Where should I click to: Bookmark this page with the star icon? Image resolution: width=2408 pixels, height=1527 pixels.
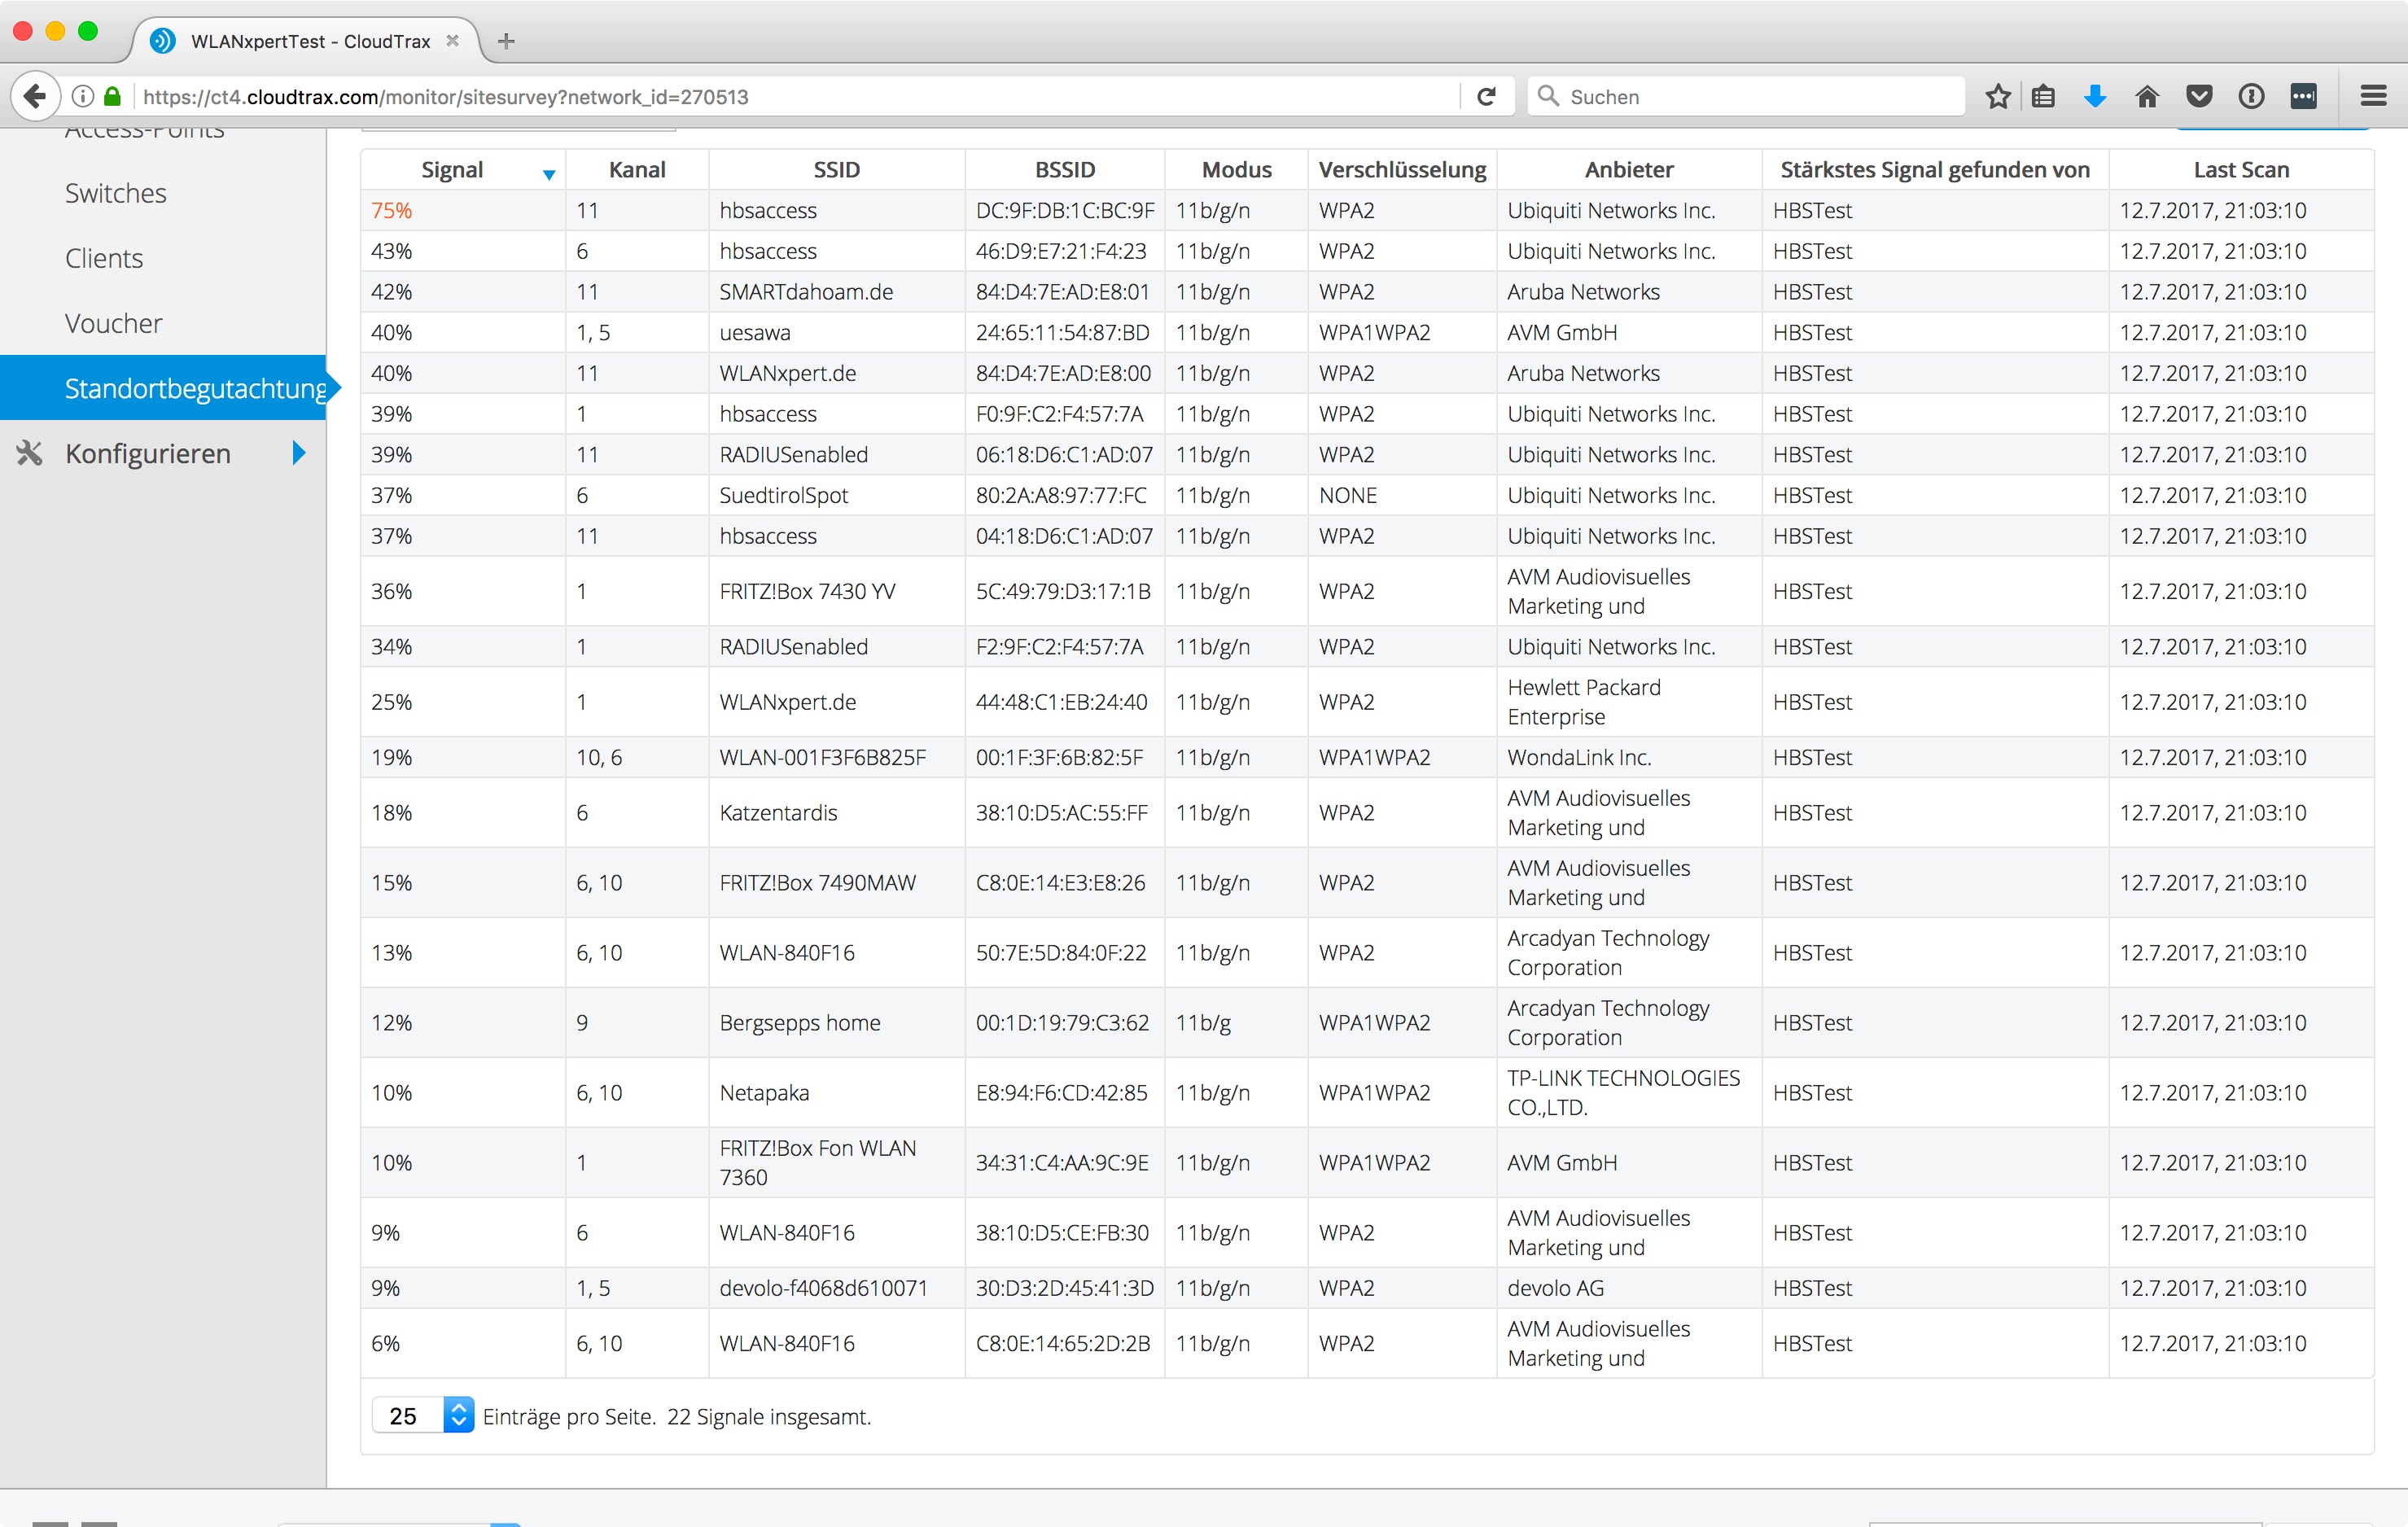point(1997,96)
